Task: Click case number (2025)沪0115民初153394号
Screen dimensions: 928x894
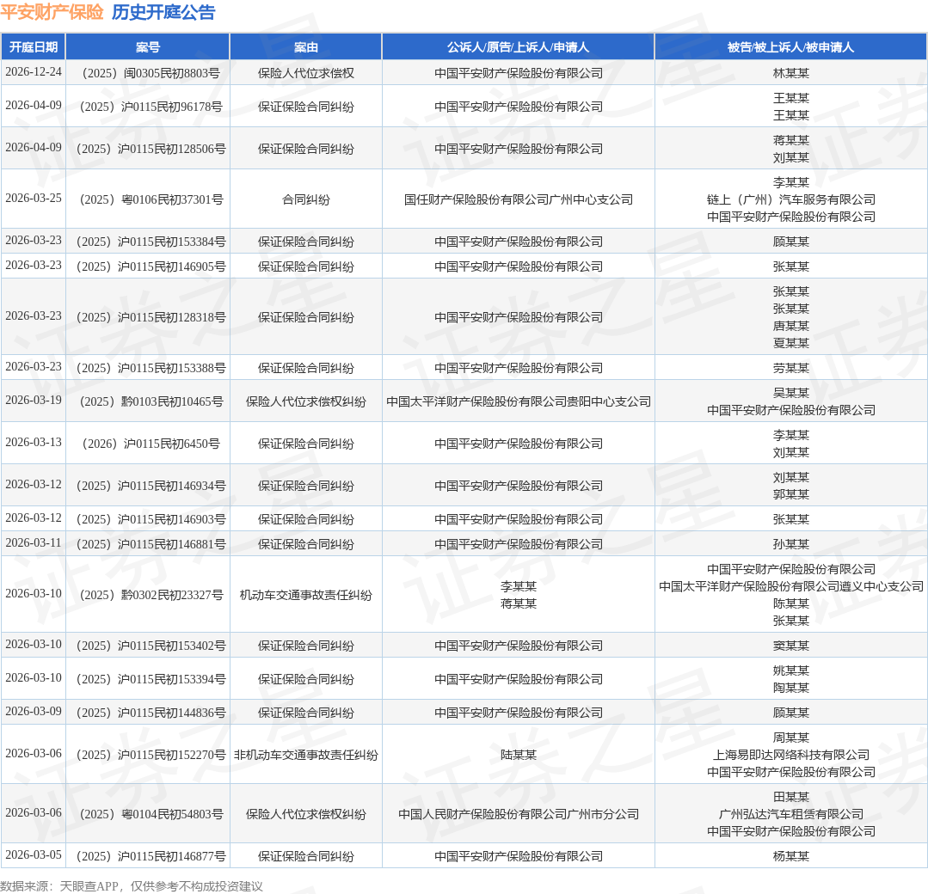Action: [x=147, y=681]
